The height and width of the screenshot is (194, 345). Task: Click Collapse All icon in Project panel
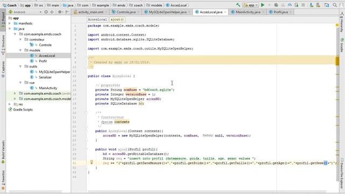pyautogui.click(x=52, y=12)
